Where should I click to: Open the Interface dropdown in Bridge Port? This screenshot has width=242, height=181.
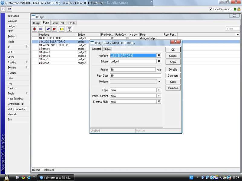click(x=159, y=56)
